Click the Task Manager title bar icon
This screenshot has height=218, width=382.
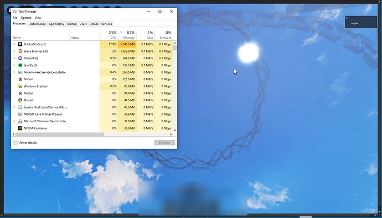point(15,12)
